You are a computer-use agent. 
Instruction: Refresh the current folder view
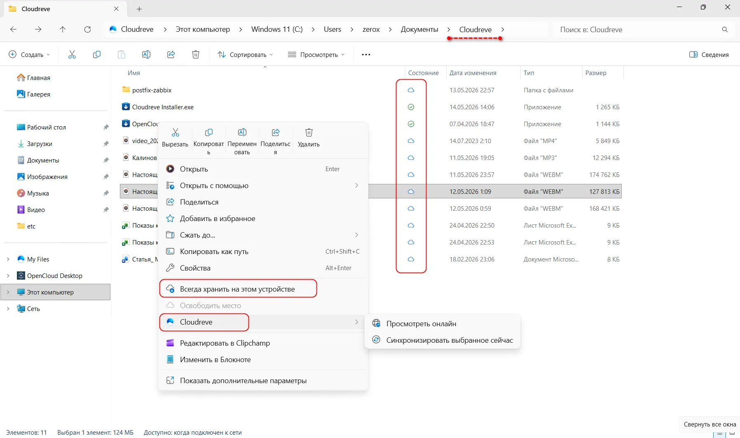tap(87, 29)
